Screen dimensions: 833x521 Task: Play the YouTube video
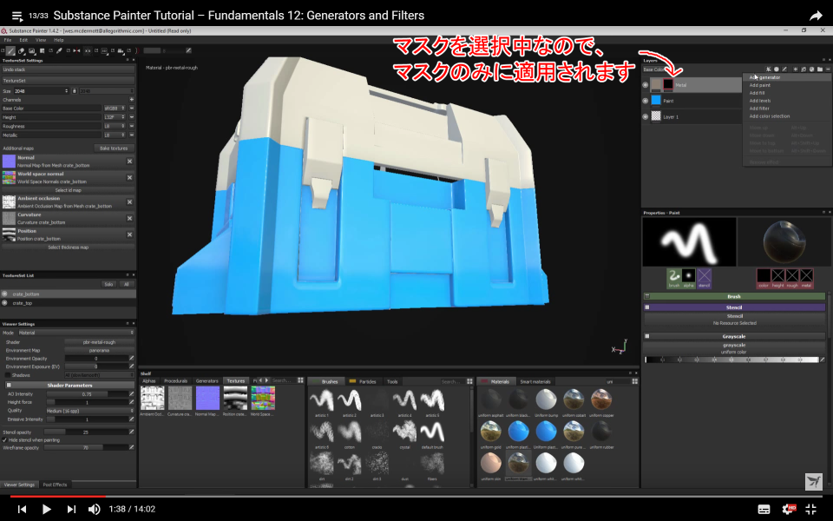[x=46, y=510]
